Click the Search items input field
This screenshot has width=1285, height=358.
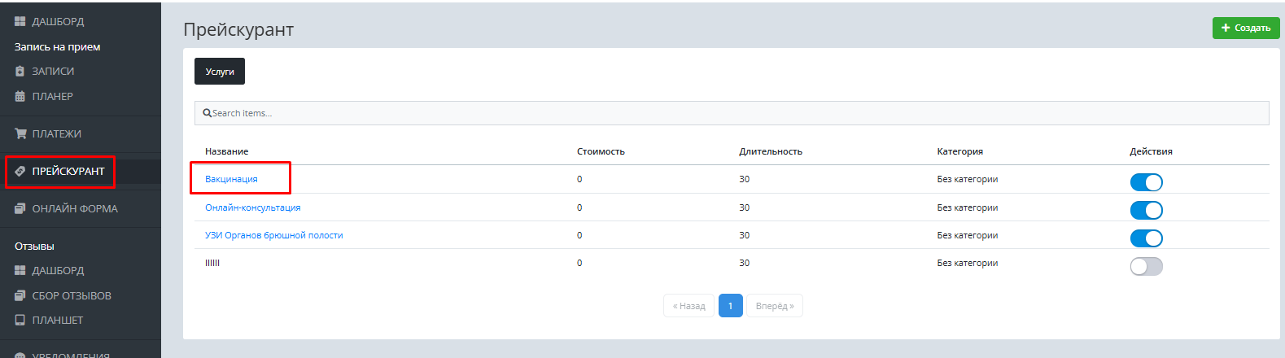[x=731, y=113]
